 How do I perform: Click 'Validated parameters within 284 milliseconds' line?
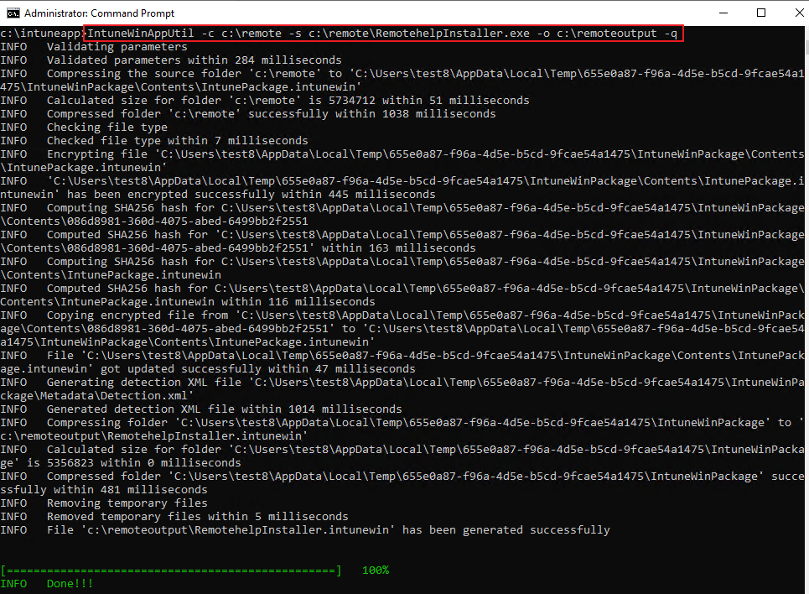[171, 60]
